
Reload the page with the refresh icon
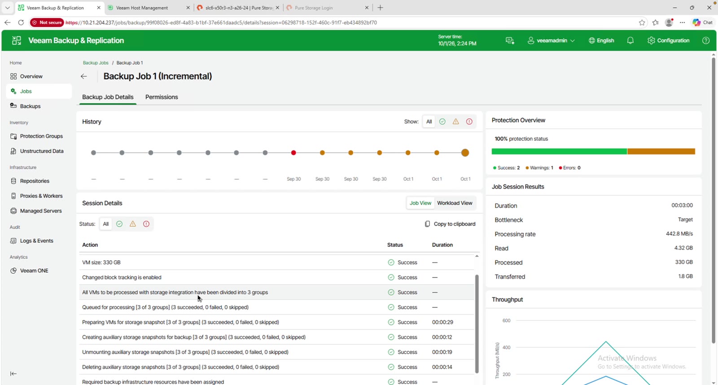21,22
